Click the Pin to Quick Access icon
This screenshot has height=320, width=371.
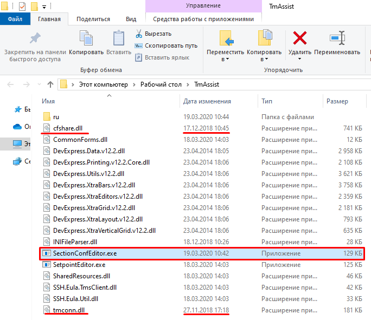35,39
